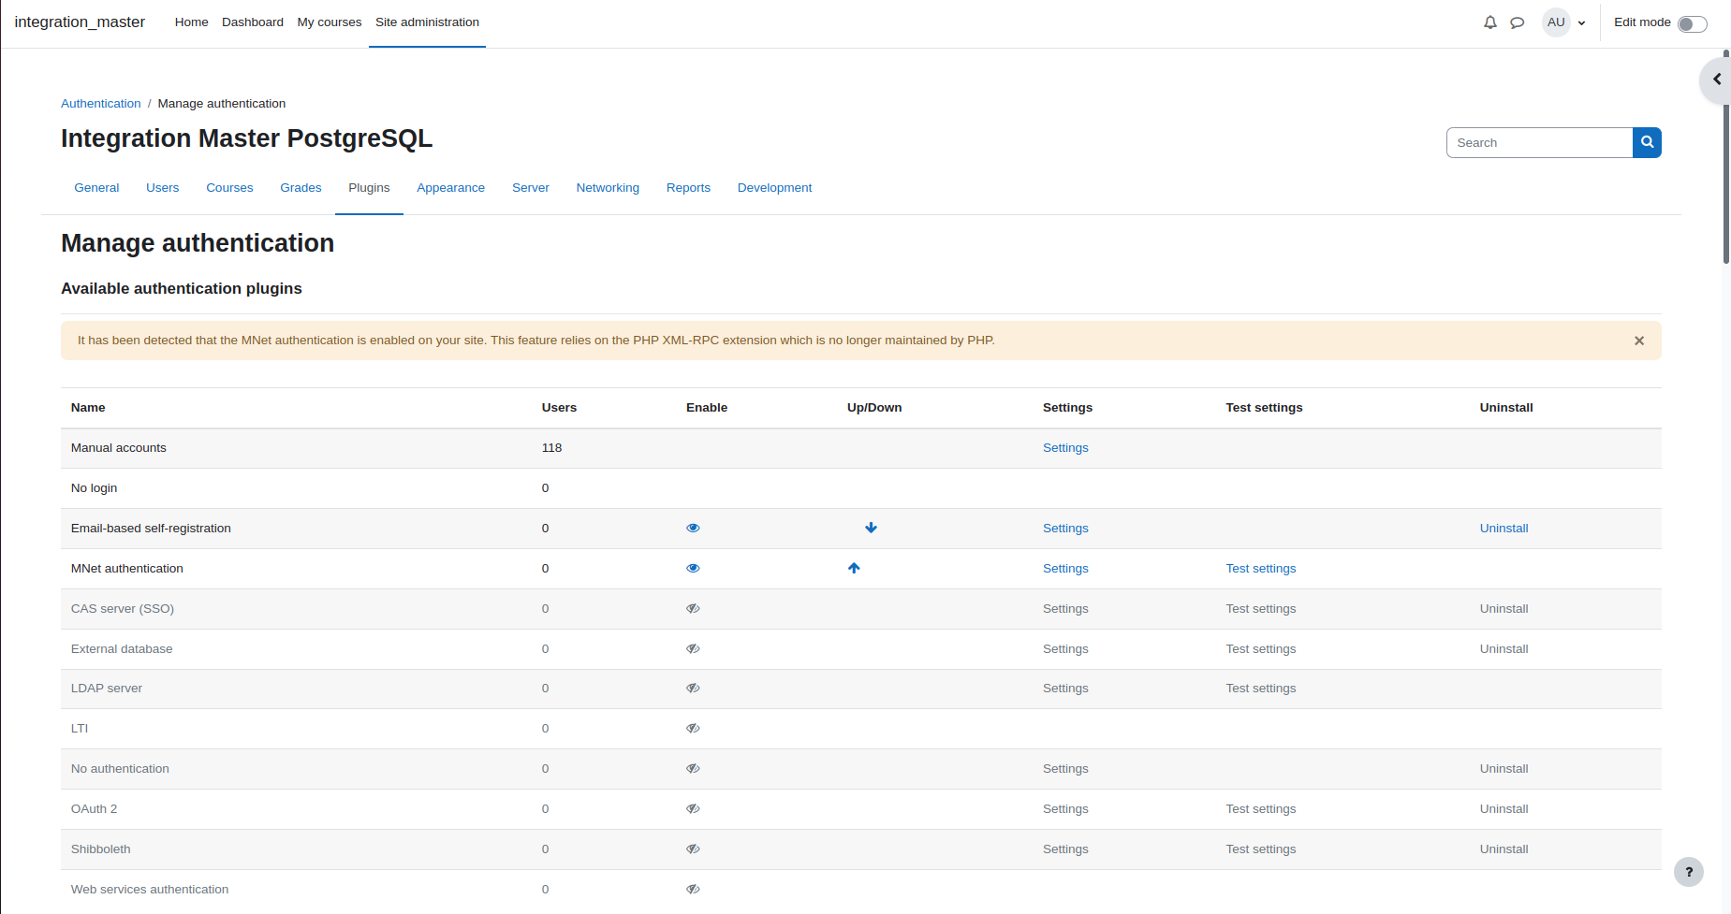Open Test settings for MNet authentication
Viewport: 1731px width, 914px height.
(x=1261, y=569)
